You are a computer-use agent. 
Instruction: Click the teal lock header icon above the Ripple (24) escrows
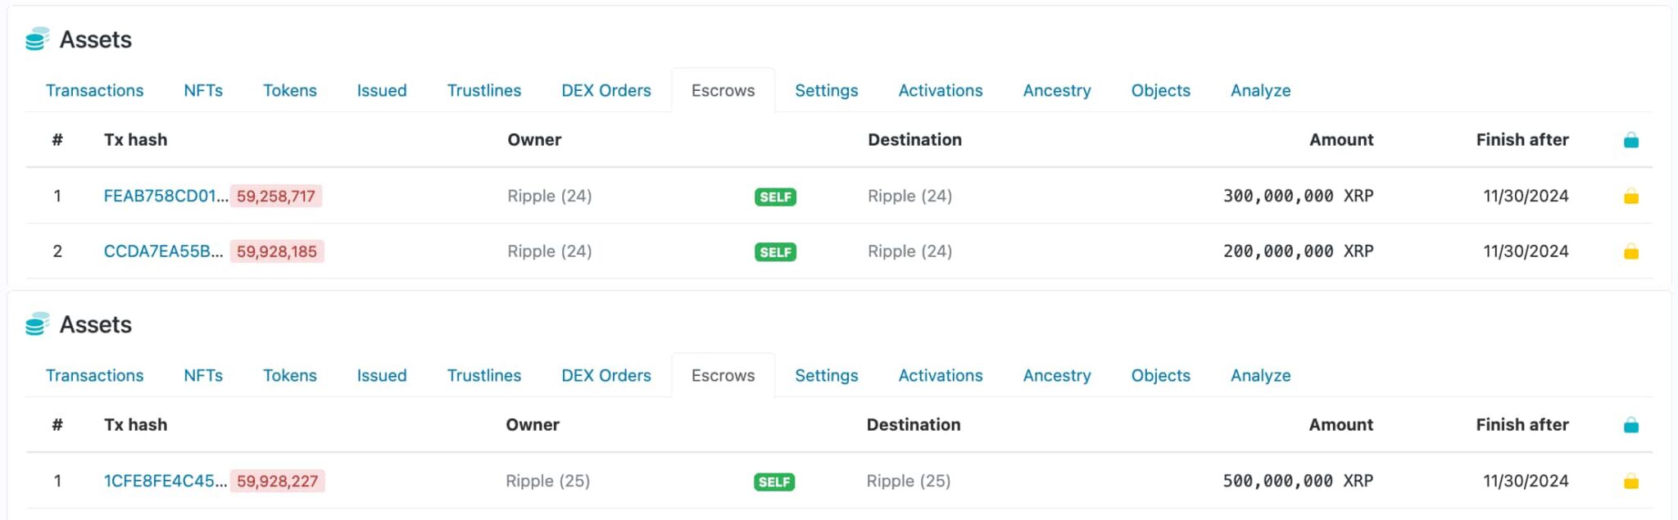click(1630, 141)
